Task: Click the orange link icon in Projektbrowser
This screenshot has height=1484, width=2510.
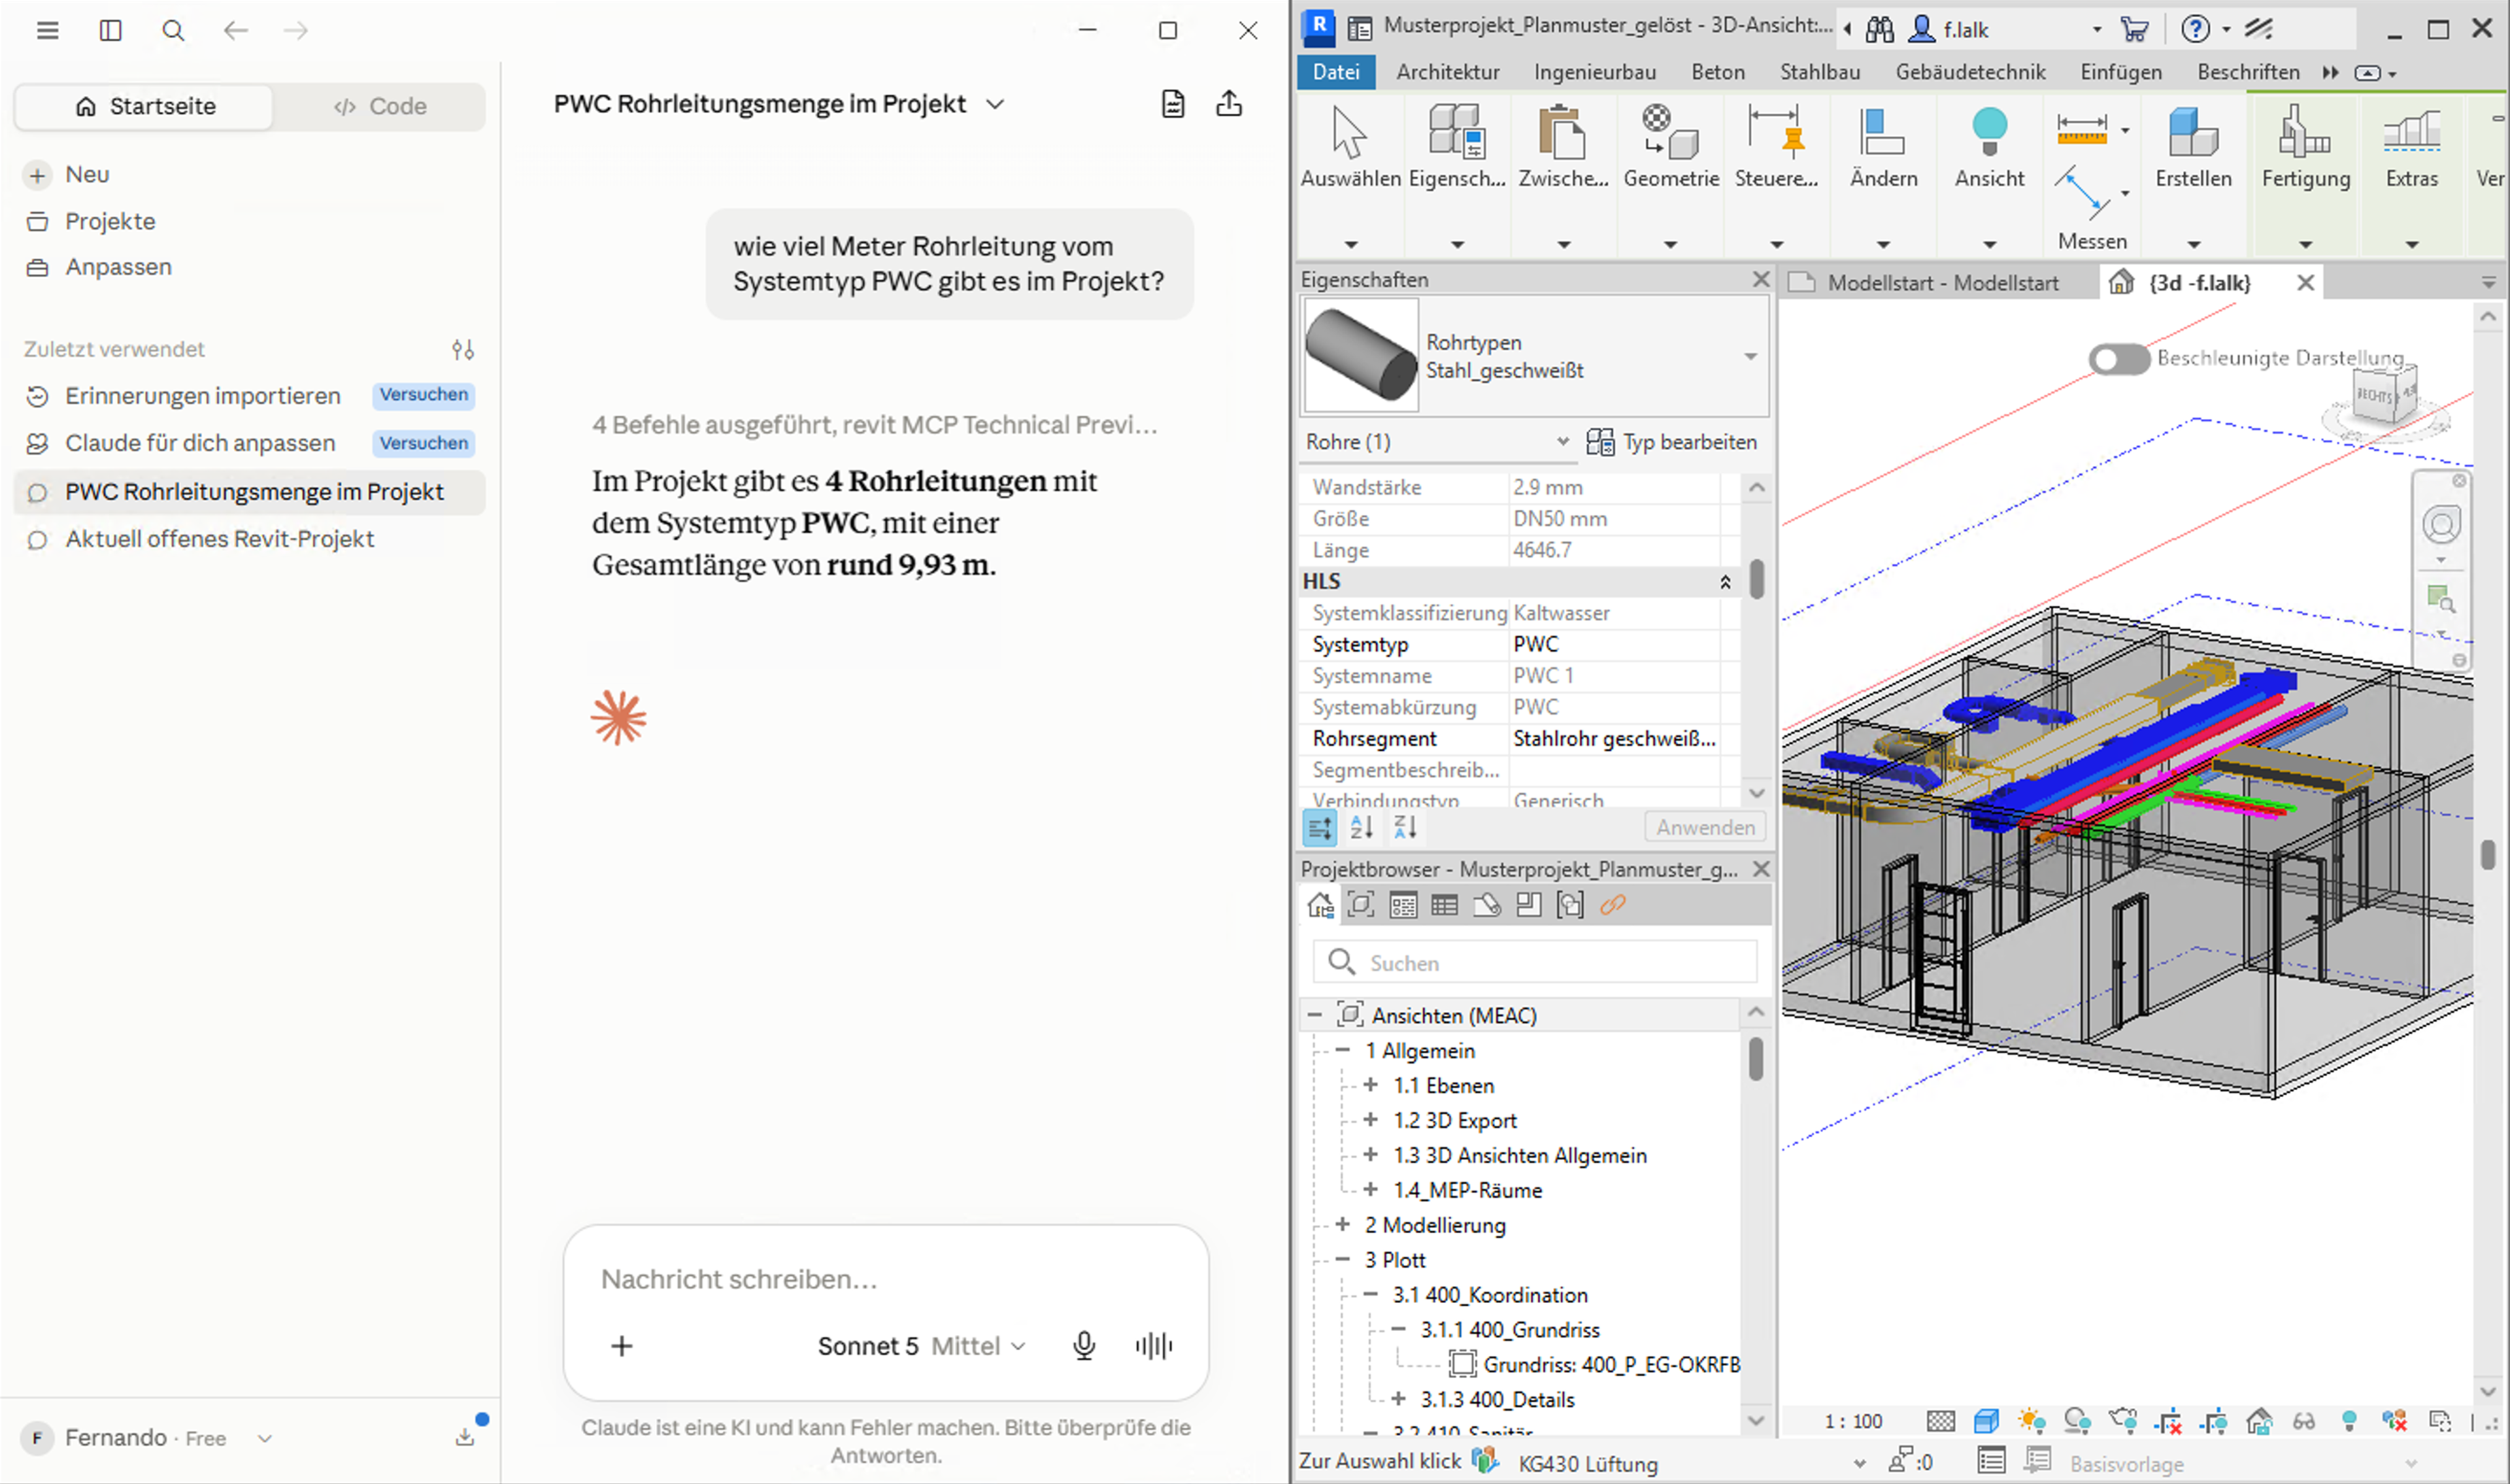Action: 1613,905
